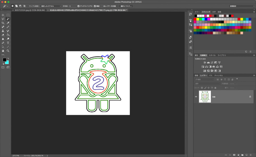
Task: Select the Healing Brush tool
Action: tap(3, 27)
